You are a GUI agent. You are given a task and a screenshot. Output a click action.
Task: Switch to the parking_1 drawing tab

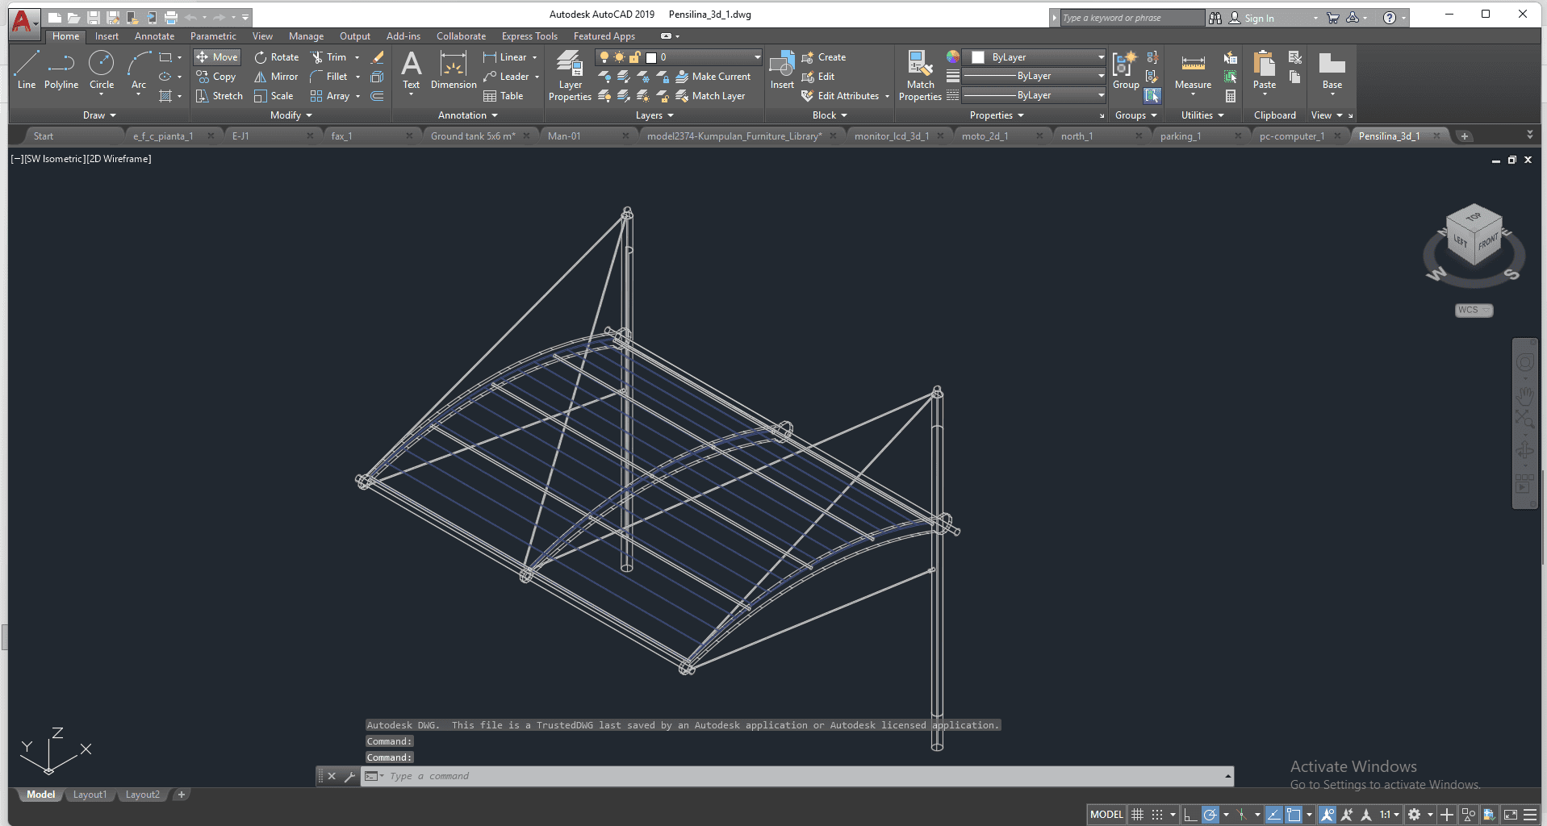coord(1180,136)
